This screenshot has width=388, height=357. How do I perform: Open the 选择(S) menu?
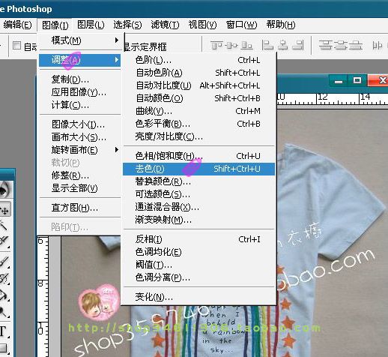(127, 25)
